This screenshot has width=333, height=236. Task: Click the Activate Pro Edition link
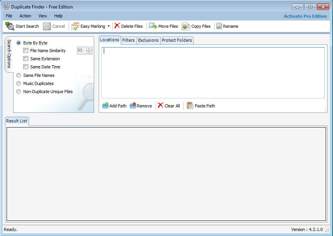[305, 16]
